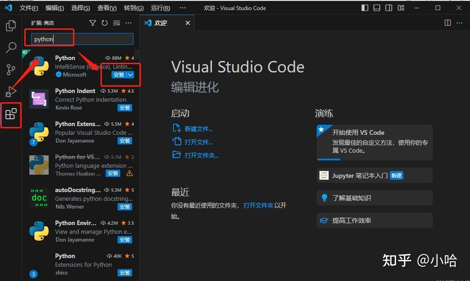Open the 文件(F) menu
The height and width of the screenshot is (281, 470).
pyautogui.click(x=29, y=8)
